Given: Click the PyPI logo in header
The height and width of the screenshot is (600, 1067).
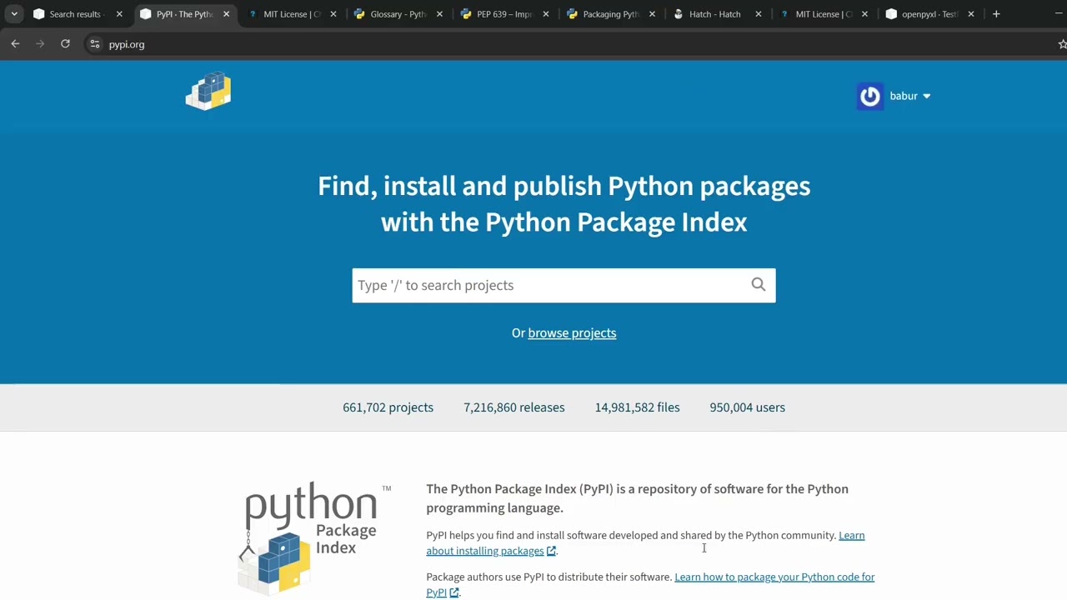Looking at the screenshot, I should point(208,91).
